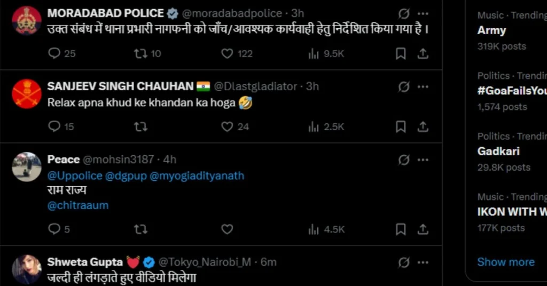The image size is (547, 286).
Task: Bookmark the Moradabad Police post
Action: tap(401, 53)
